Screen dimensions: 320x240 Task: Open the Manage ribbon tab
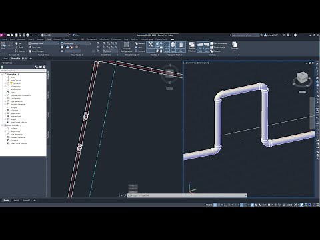(x=57, y=39)
